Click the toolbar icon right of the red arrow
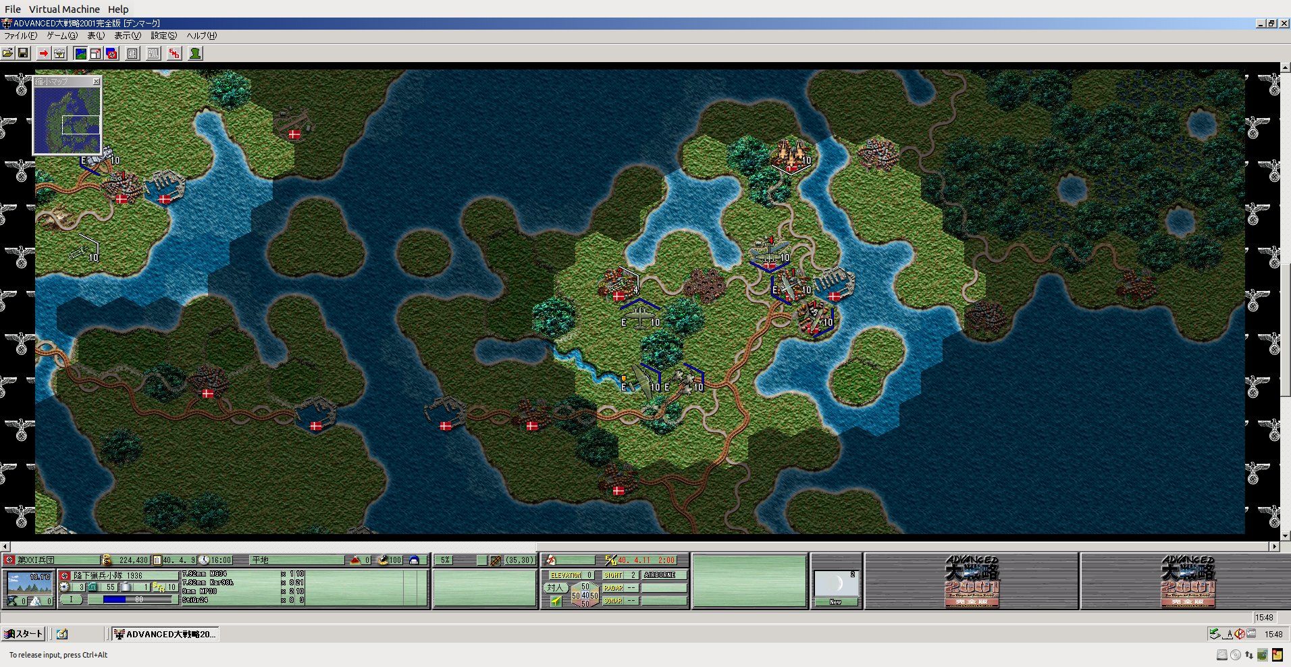Screen dimensions: 1291x667 click(x=59, y=53)
